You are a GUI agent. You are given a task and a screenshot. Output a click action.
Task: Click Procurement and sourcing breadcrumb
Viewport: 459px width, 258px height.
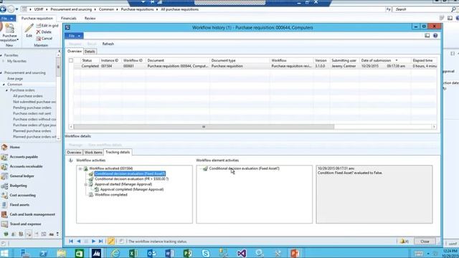[71, 9]
